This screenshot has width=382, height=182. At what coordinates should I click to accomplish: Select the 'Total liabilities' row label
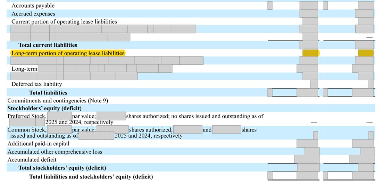(x=48, y=93)
